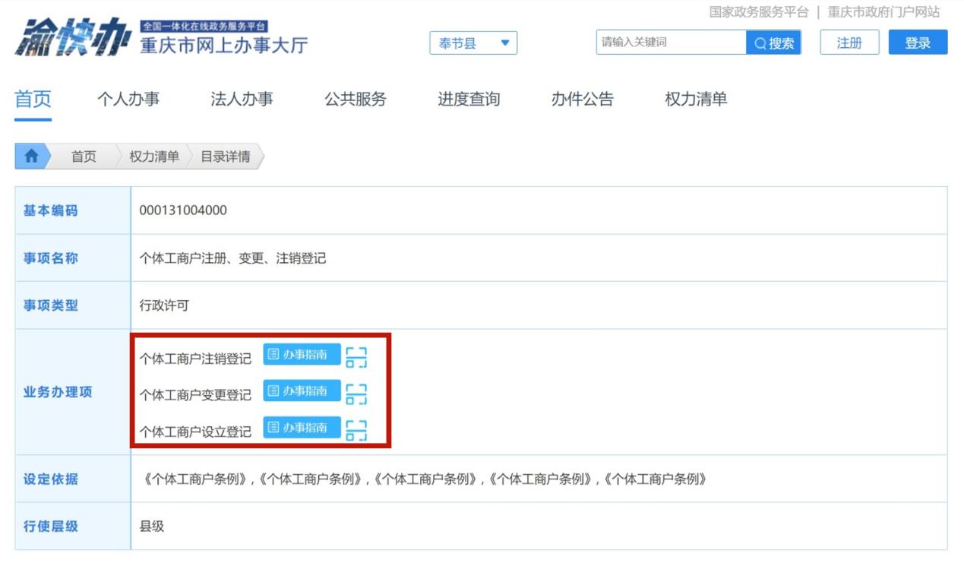The image size is (964, 563).
Task: Switch to the 法人办事 tab
Action: [242, 99]
